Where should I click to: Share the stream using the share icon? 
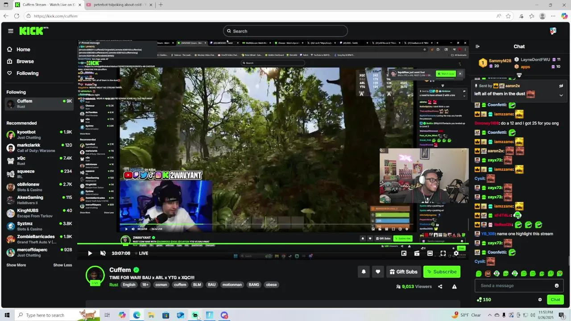440,287
